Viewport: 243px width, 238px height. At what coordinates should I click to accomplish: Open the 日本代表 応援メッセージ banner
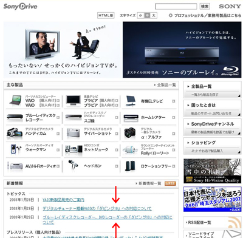213,199
